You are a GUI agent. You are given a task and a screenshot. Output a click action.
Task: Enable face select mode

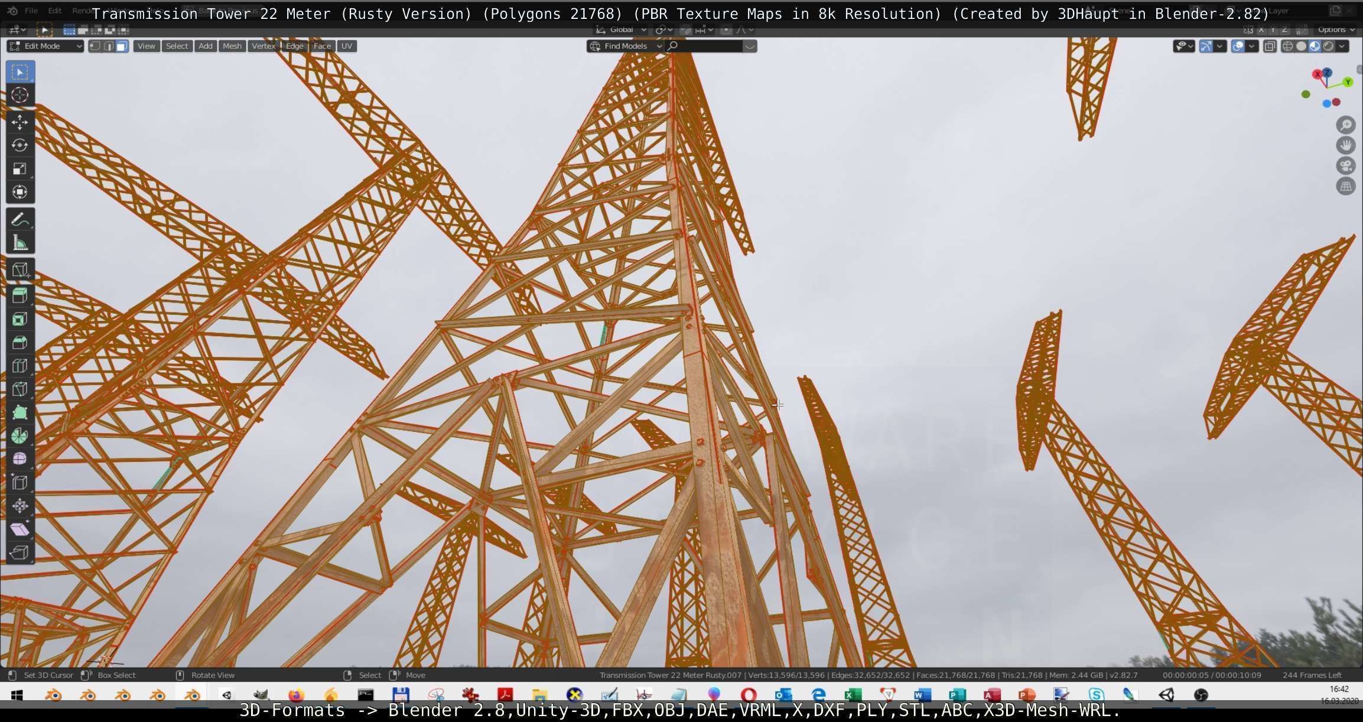pos(122,46)
